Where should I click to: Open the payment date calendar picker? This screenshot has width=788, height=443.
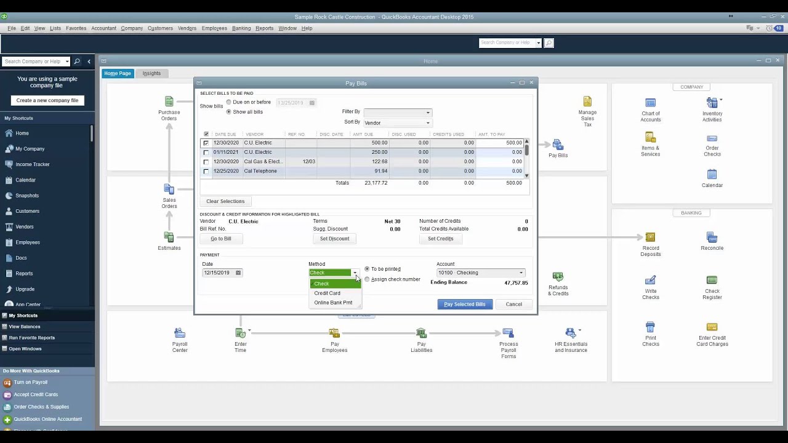[238, 273]
